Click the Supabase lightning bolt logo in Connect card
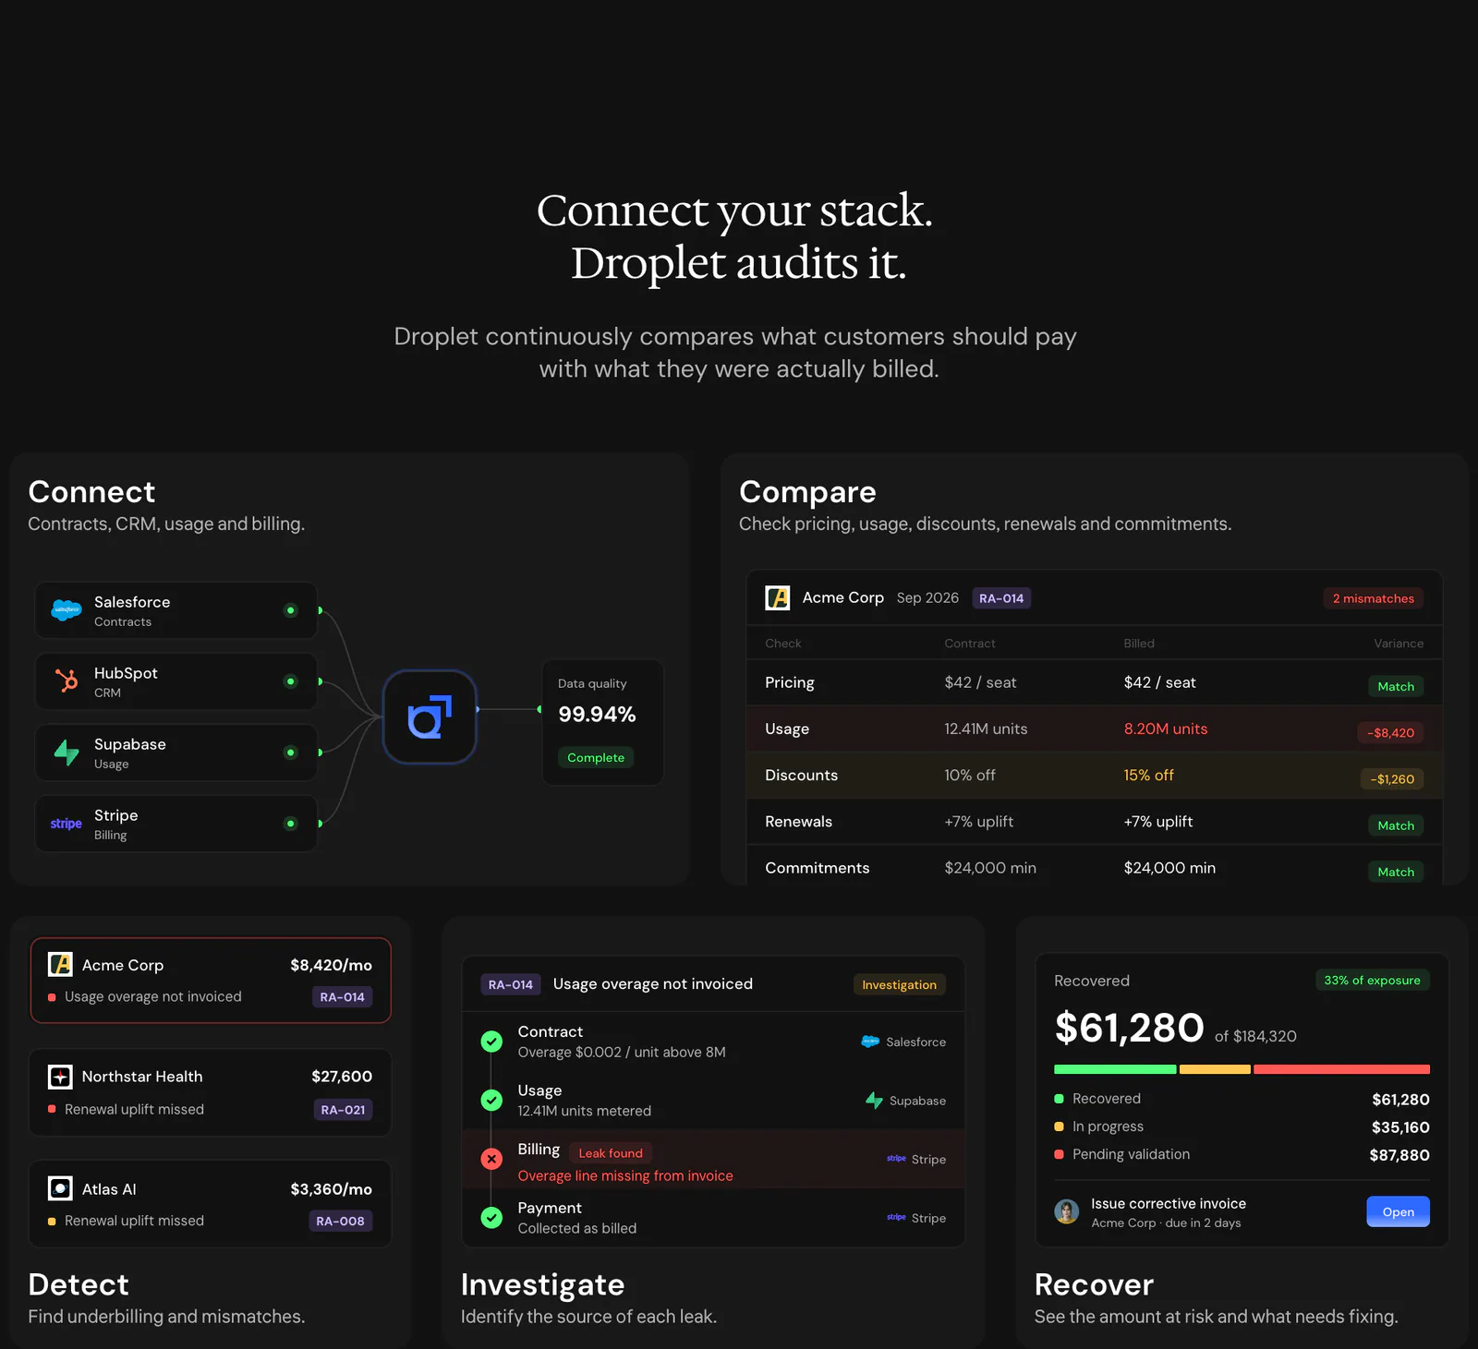The width and height of the screenshot is (1478, 1349). [67, 753]
